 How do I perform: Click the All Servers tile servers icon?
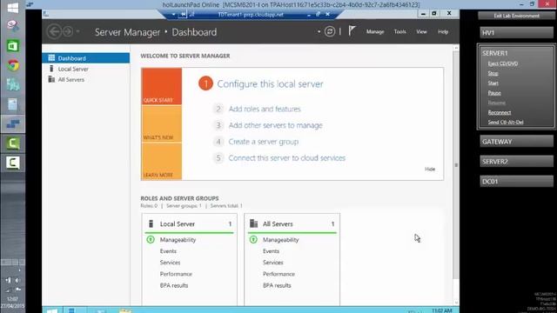coord(253,223)
